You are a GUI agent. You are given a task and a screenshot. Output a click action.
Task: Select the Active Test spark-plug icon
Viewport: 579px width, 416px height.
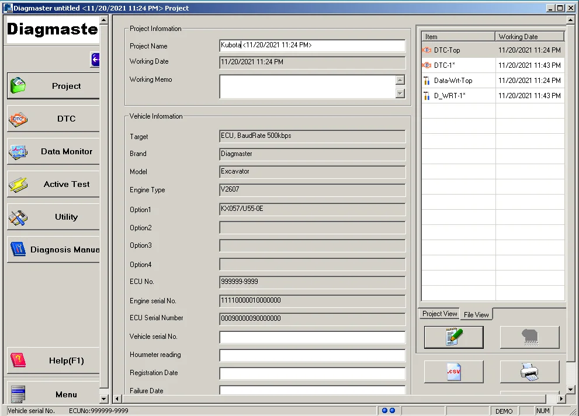coord(18,183)
